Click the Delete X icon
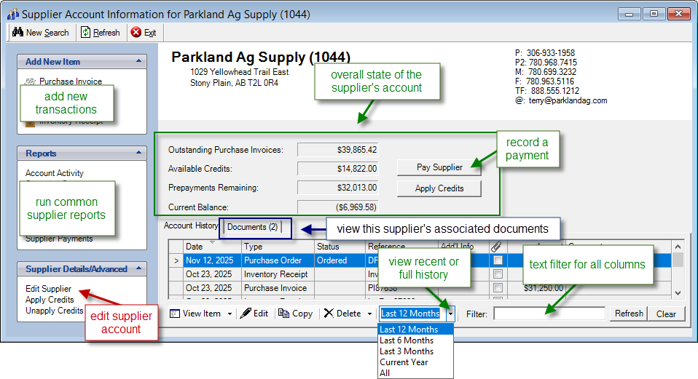 click(329, 314)
